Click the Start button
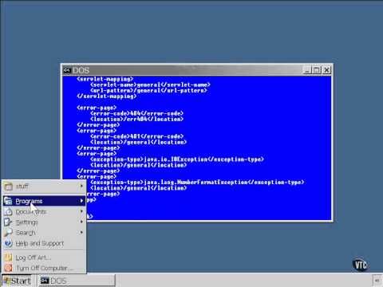Image resolution: width=383 pixels, height=287 pixels. click(17, 281)
